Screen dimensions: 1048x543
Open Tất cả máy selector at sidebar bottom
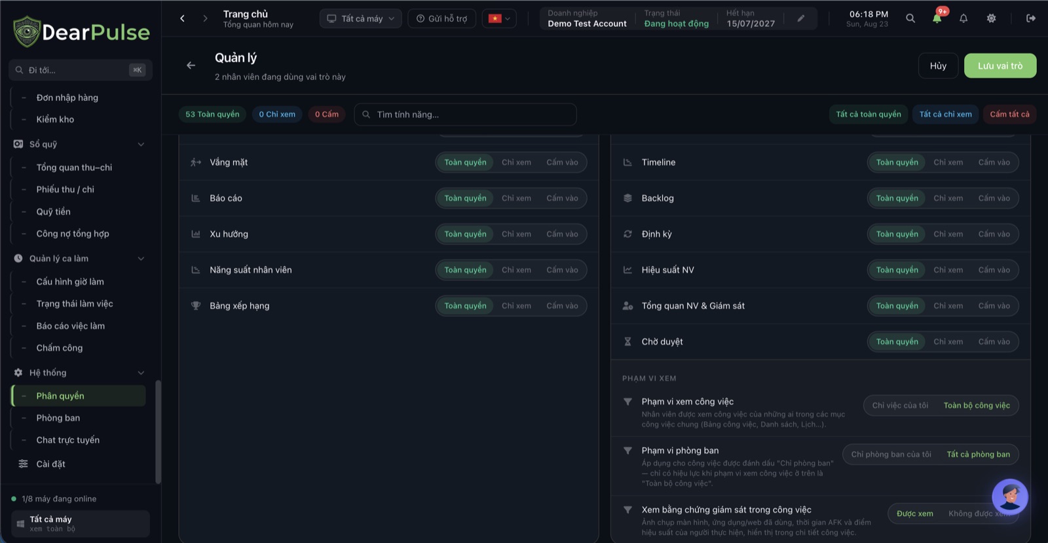tap(81, 524)
